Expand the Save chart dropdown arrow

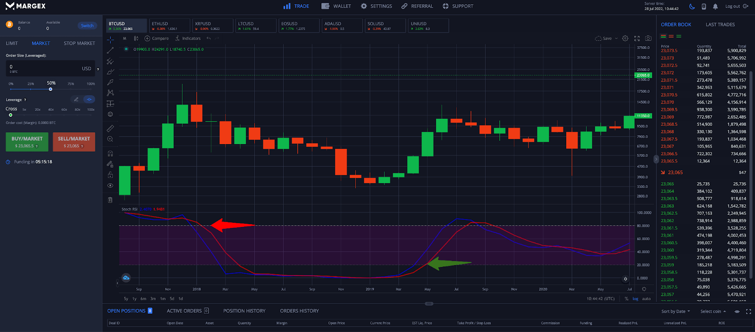pos(616,39)
